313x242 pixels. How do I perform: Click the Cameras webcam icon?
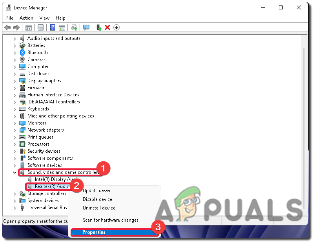coord(22,60)
